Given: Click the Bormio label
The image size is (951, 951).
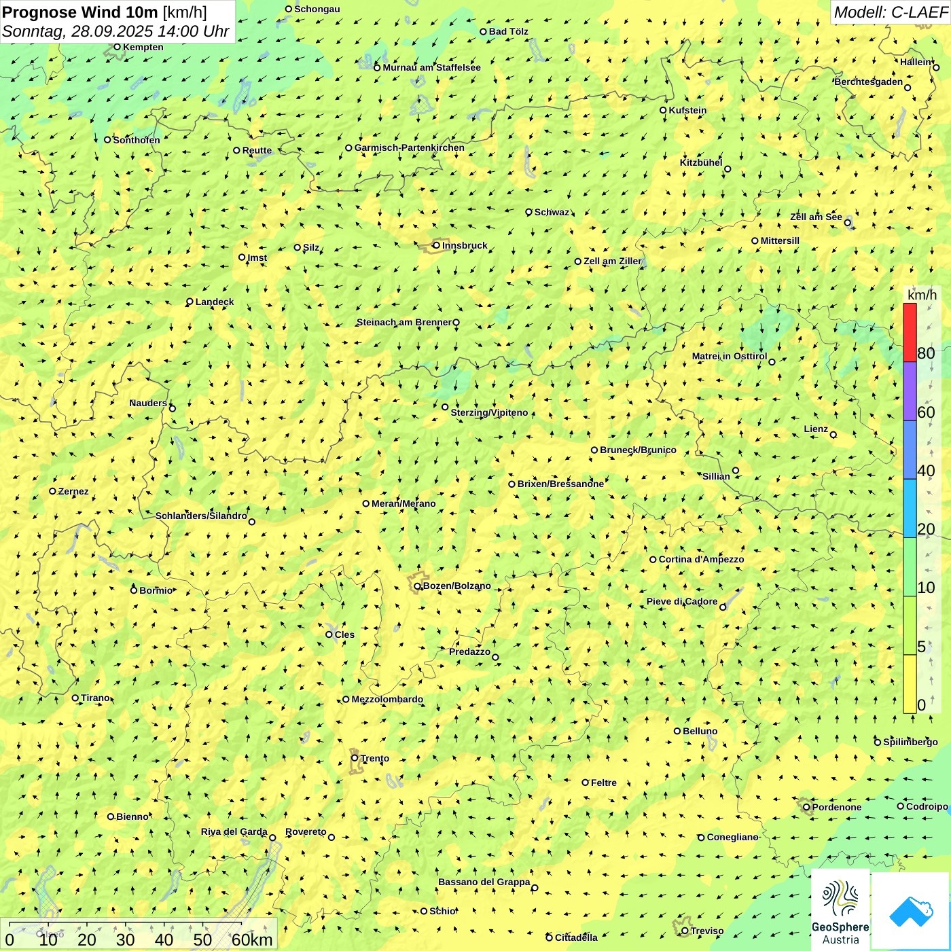Looking at the screenshot, I should pos(156,590).
